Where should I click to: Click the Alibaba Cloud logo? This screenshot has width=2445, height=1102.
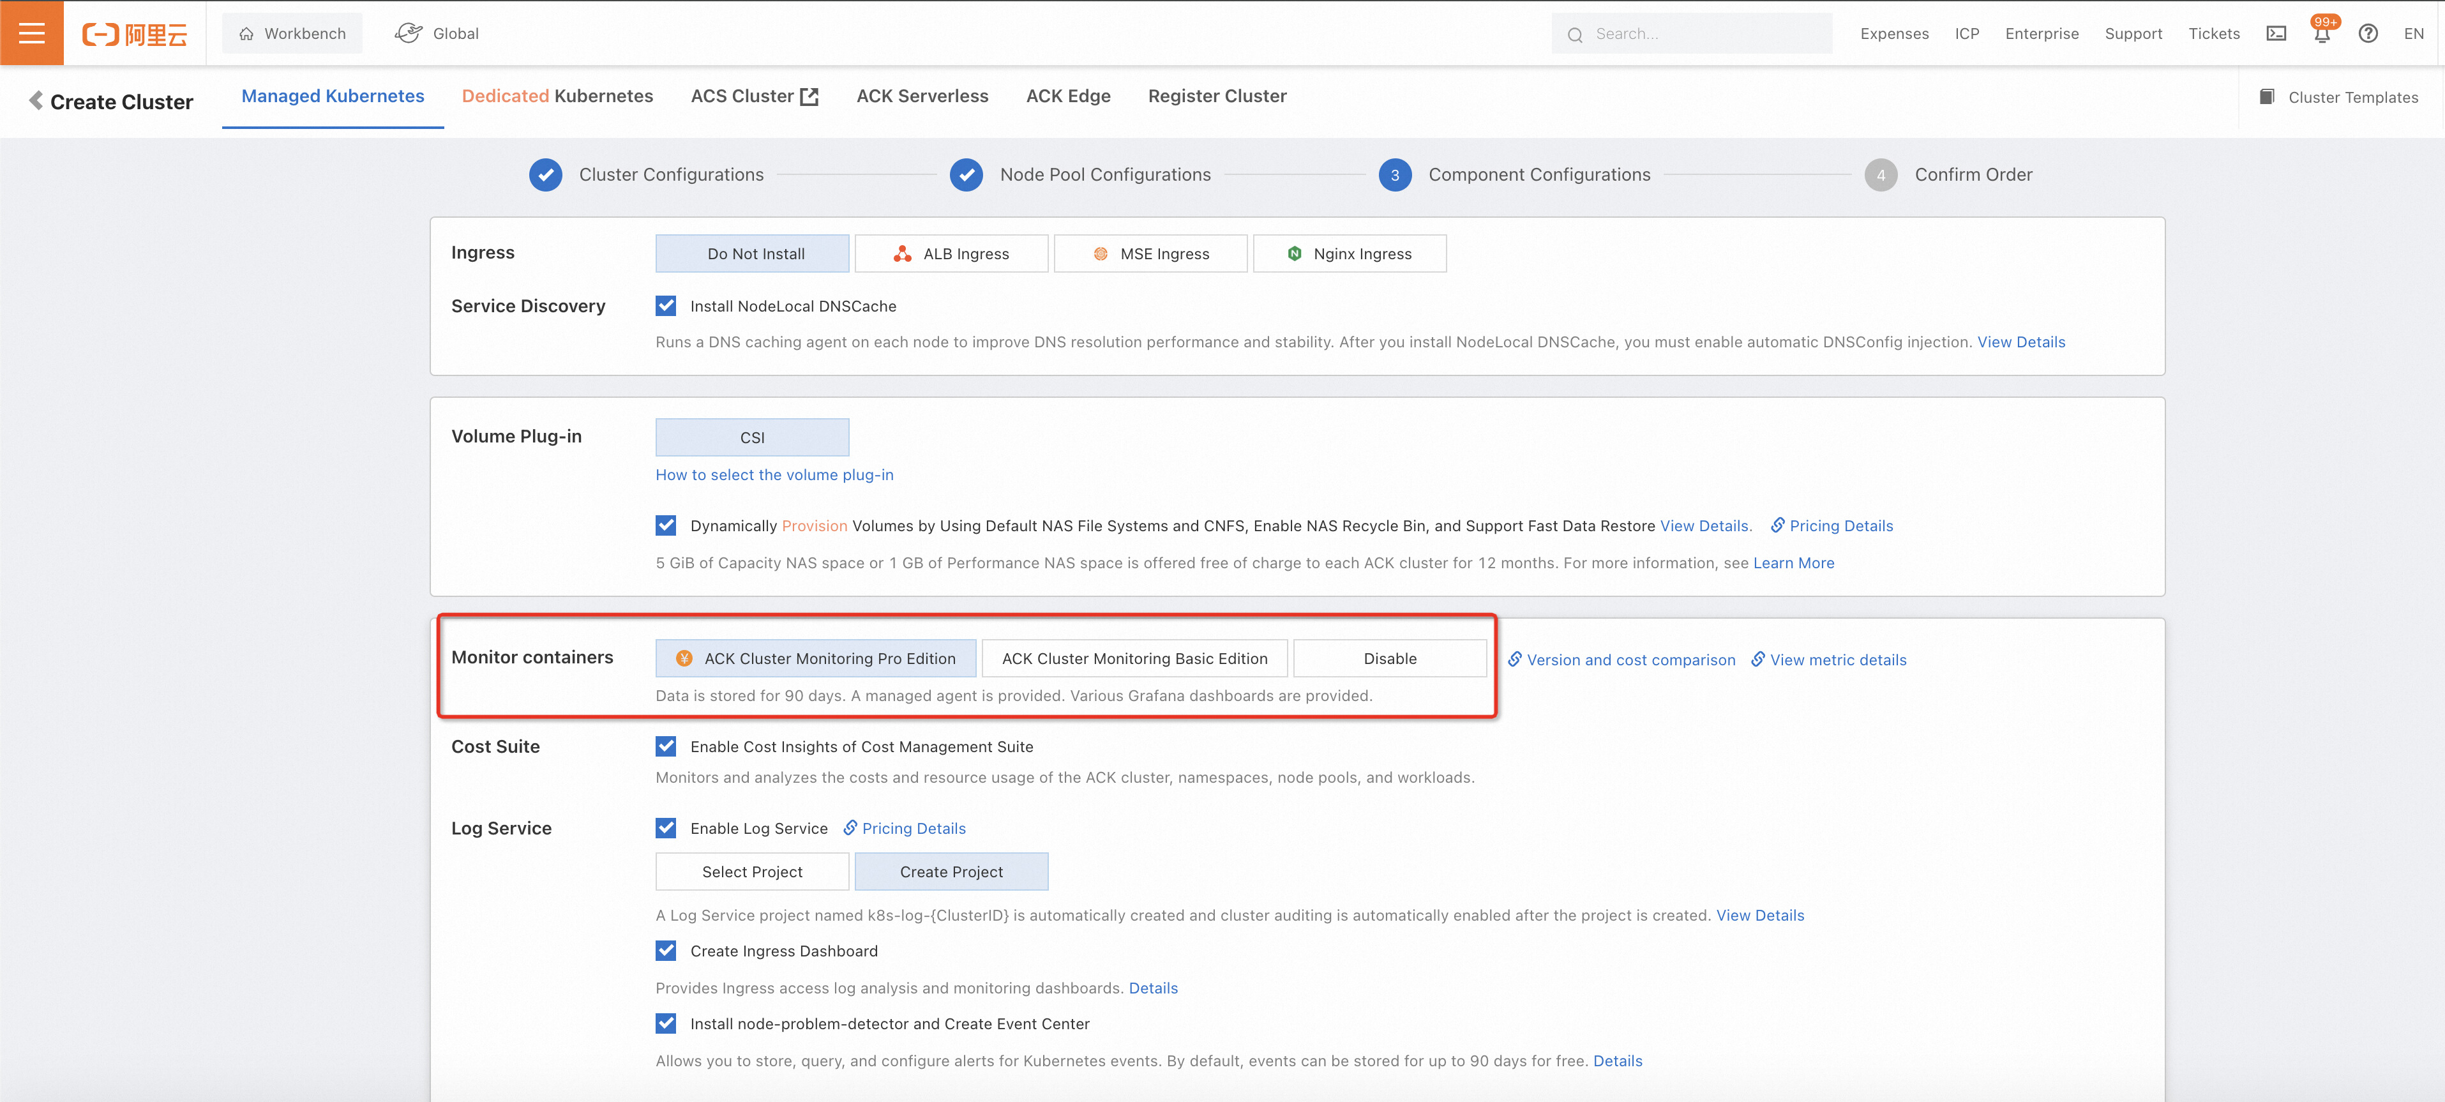135,34
